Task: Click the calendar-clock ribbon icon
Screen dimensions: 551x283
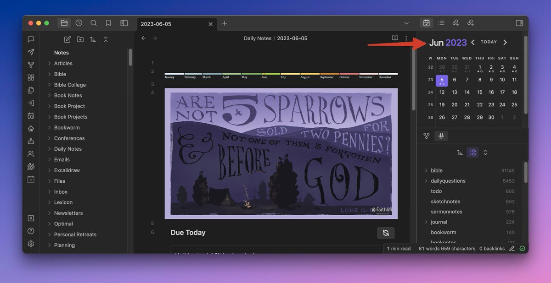Action: (31, 116)
